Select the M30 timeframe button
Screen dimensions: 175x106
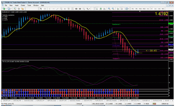(x=144, y=9)
